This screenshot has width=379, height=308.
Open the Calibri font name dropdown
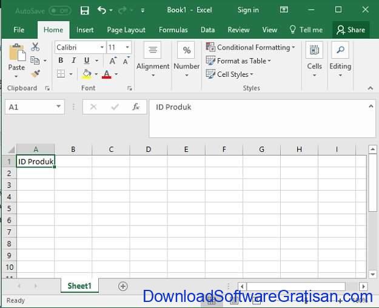click(102, 47)
